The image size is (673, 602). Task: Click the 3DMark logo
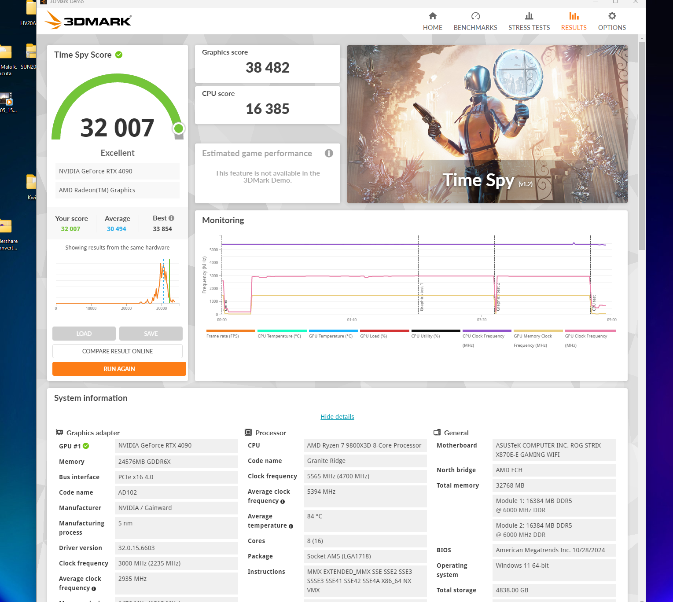coord(88,20)
